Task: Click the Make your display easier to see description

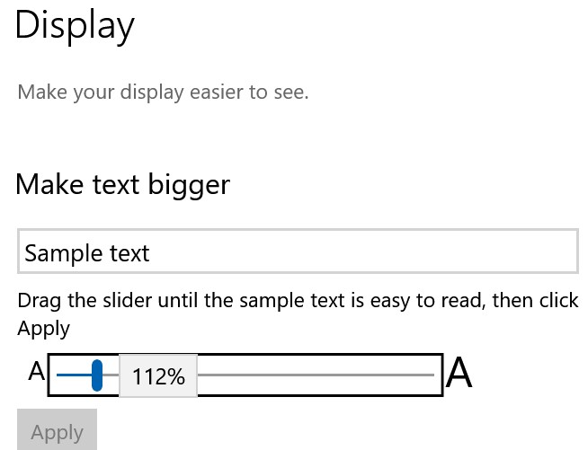Action: pos(163,93)
